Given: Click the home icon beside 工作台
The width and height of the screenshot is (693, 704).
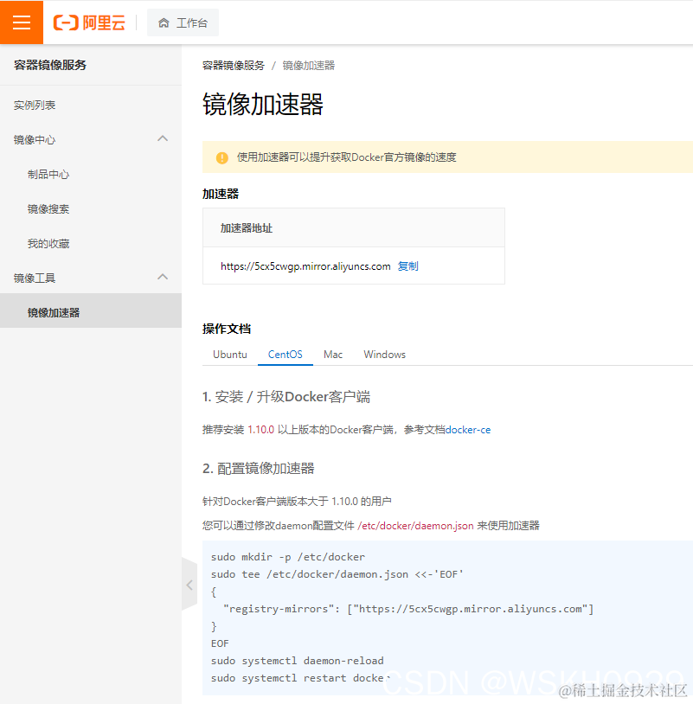Looking at the screenshot, I should point(164,22).
